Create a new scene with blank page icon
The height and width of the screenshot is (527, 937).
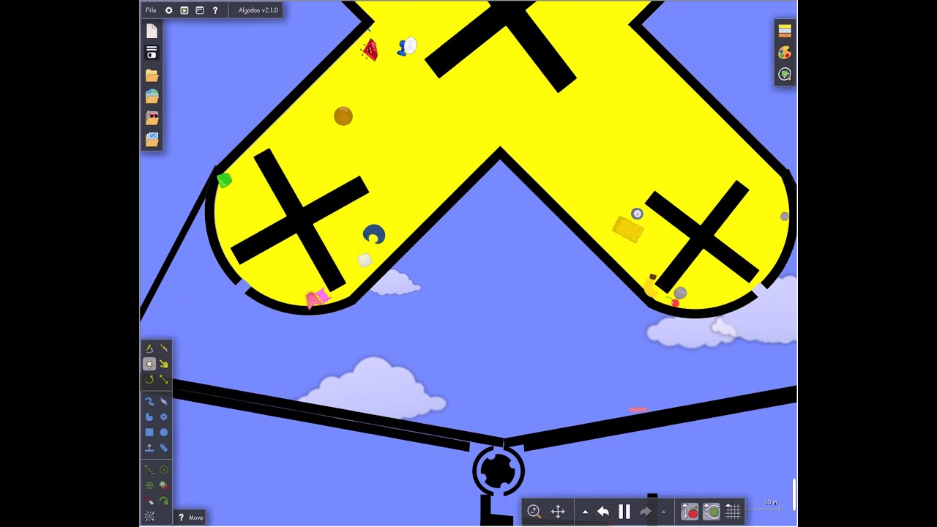point(152,31)
